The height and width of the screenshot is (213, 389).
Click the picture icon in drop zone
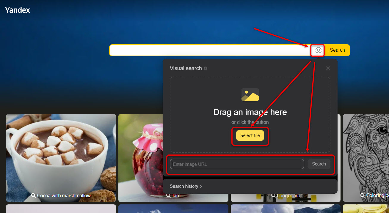coord(250,94)
